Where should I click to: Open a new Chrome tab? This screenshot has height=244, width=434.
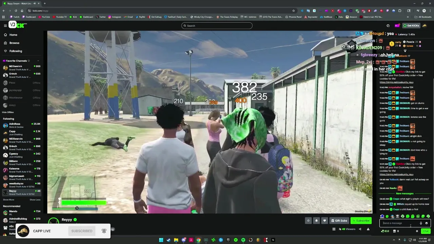tap(44, 3)
